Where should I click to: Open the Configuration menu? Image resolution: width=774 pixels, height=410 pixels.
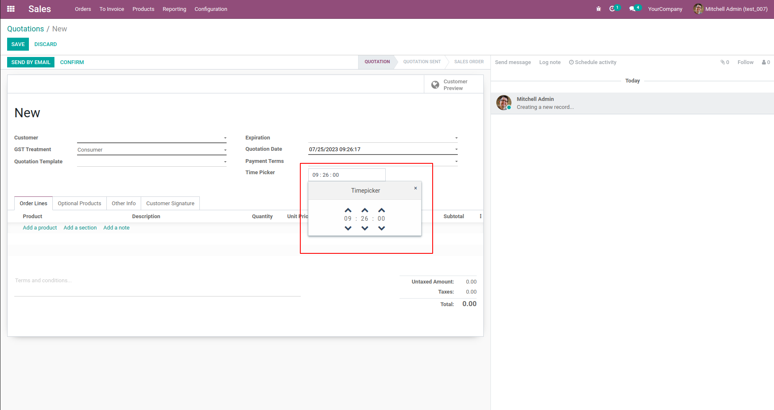point(211,9)
